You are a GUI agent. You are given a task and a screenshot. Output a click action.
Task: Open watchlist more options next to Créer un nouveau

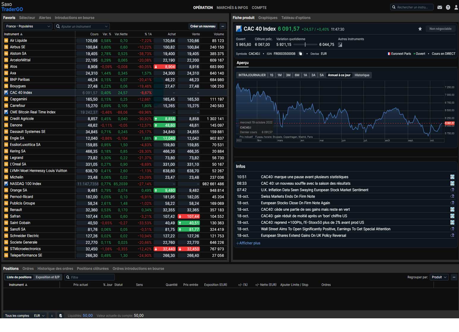click(x=223, y=26)
